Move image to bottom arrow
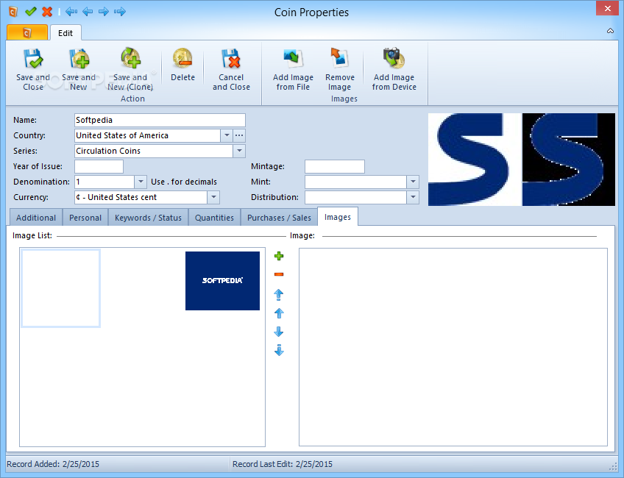Screen dimensions: 624x478 [279, 350]
